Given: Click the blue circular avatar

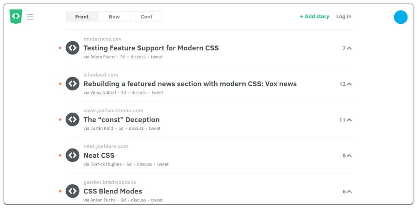Looking at the screenshot, I should (x=400, y=17).
